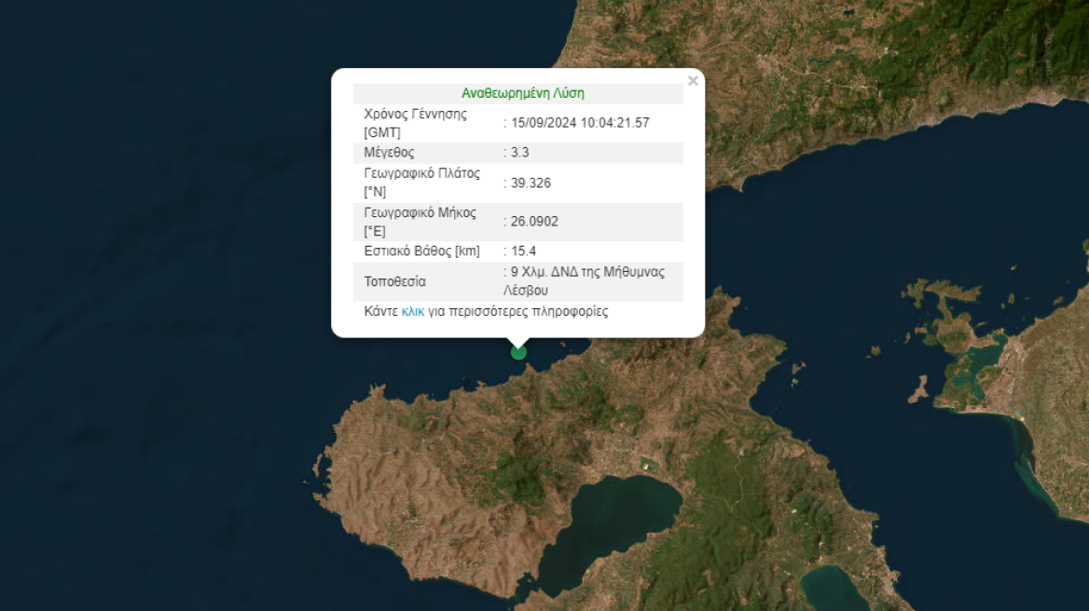
Task: Select the green earthquake marker on the map
Action: pyautogui.click(x=518, y=351)
